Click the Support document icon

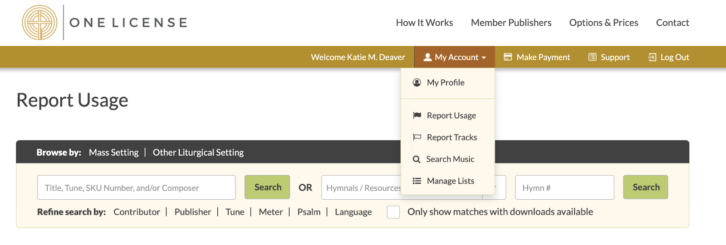[x=592, y=57]
